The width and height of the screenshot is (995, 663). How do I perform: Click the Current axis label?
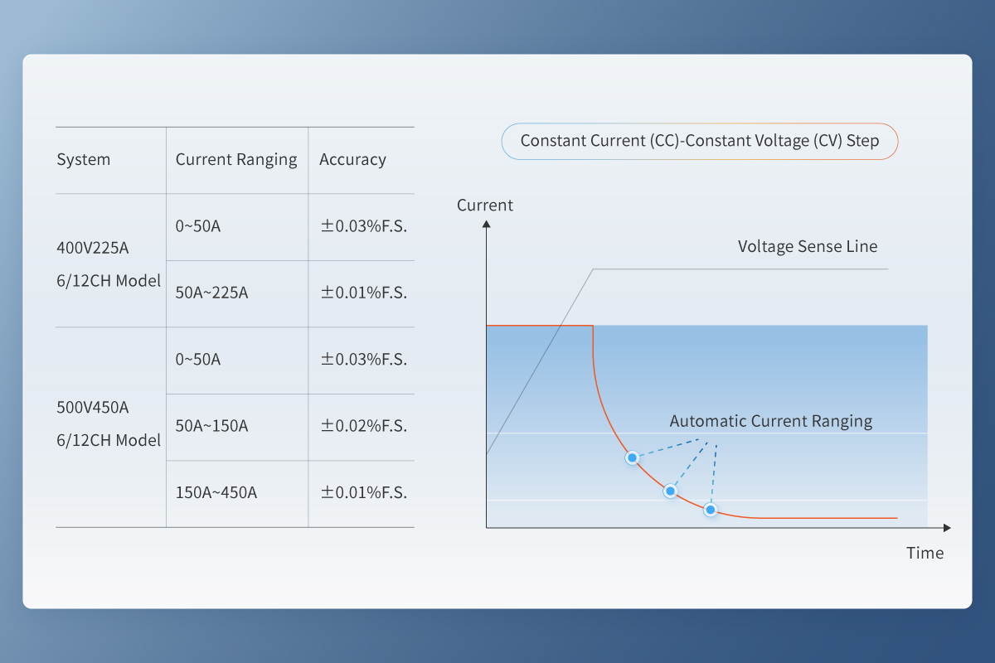485,205
